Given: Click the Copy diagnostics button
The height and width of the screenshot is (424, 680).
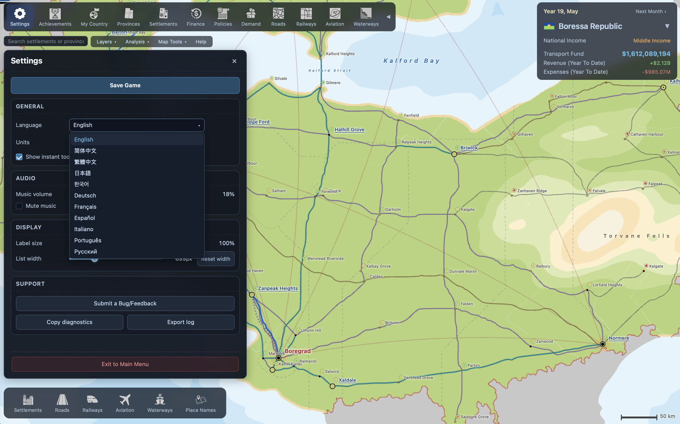Looking at the screenshot, I should pyautogui.click(x=70, y=322).
